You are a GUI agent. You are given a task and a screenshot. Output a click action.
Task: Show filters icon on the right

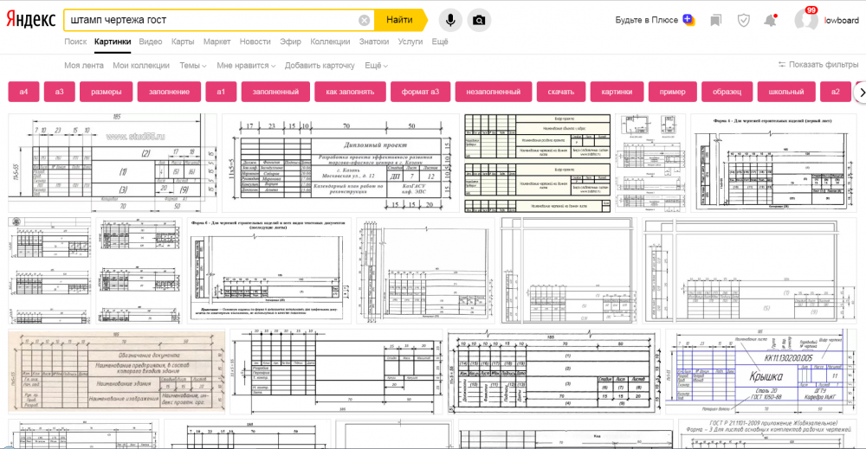[781, 65]
